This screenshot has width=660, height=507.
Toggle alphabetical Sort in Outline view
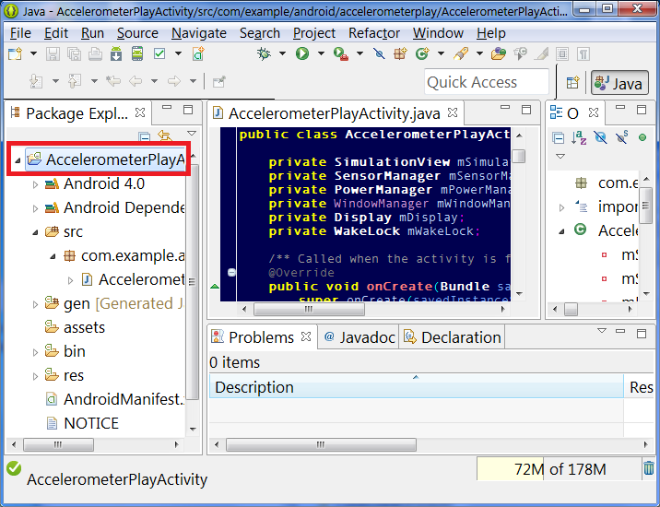[x=579, y=137]
